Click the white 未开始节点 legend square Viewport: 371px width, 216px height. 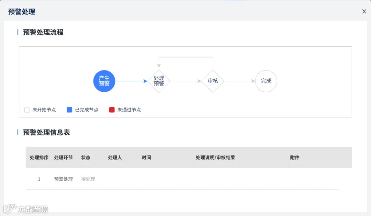27,110
